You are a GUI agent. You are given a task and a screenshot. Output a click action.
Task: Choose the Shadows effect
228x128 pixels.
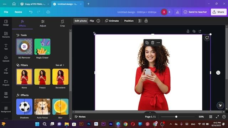pos(24,107)
